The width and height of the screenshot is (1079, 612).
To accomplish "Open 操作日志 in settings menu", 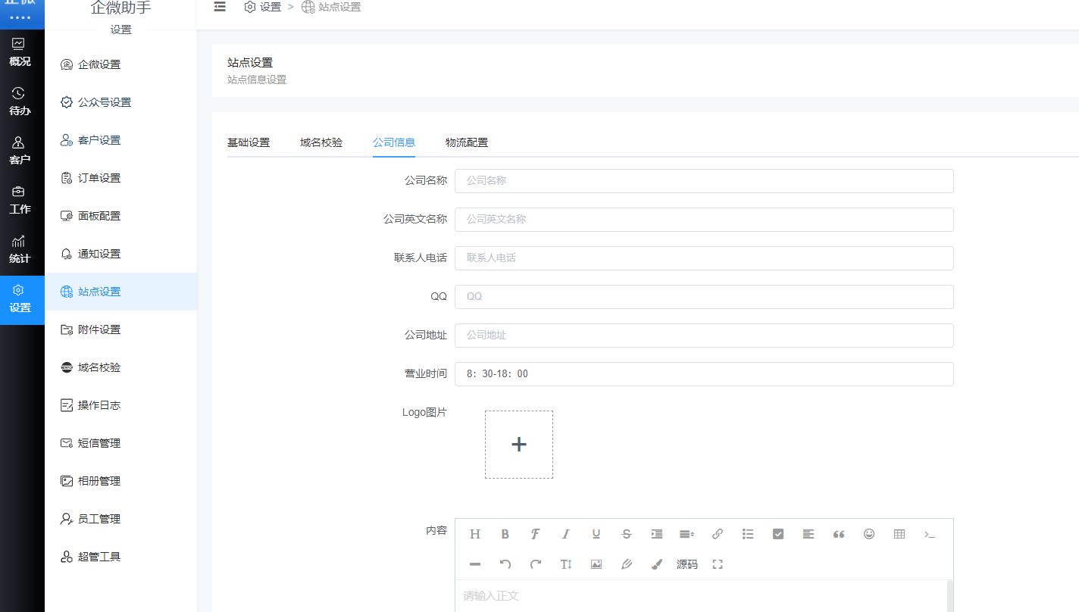I will click(121, 405).
